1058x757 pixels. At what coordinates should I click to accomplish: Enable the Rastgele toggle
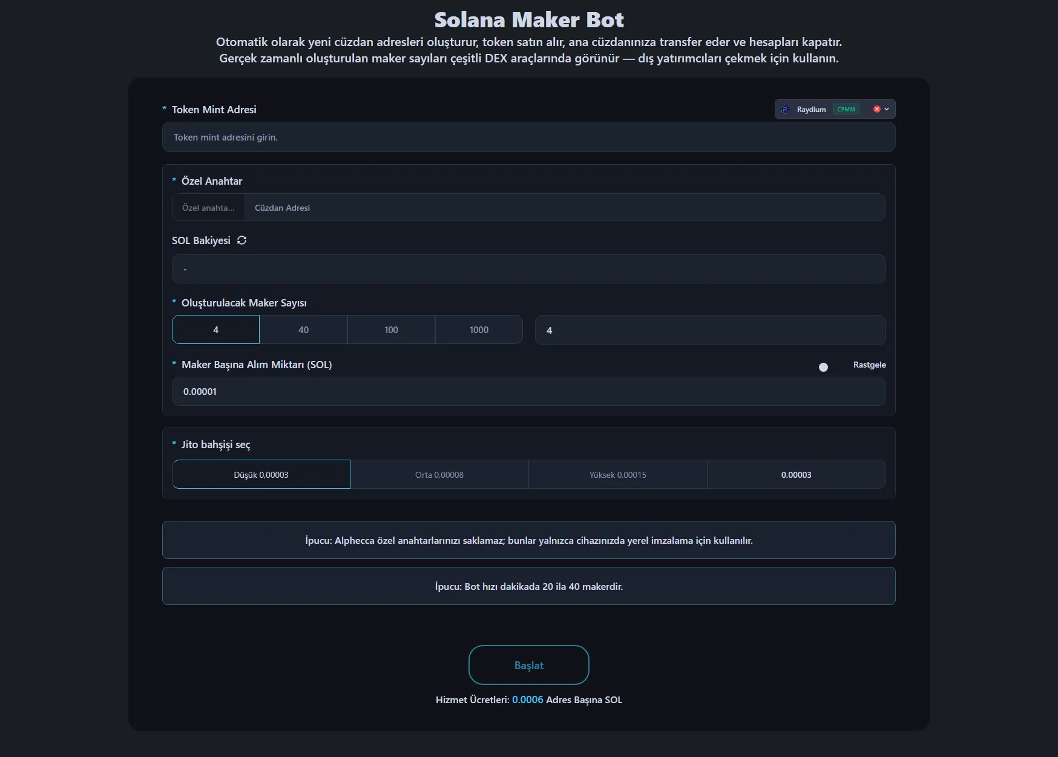[x=823, y=367]
